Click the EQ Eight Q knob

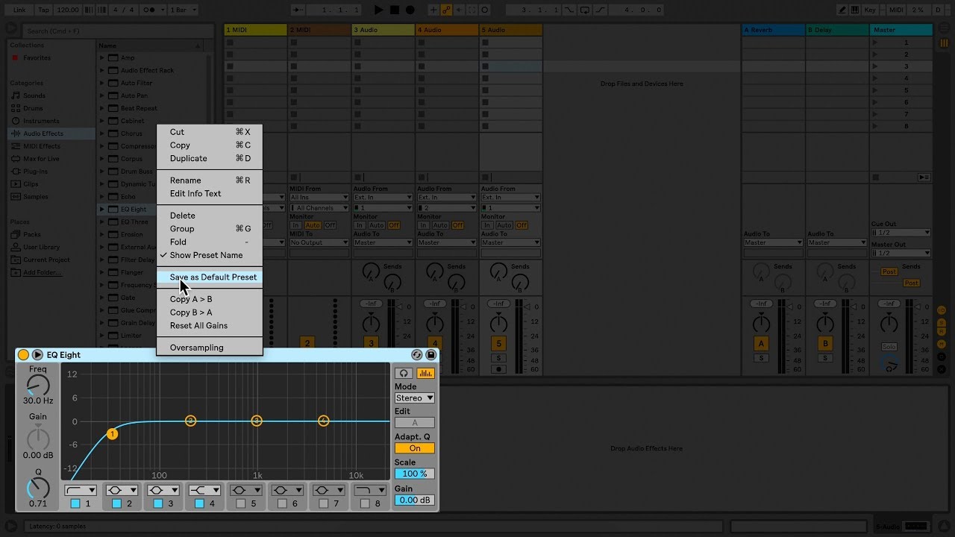tap(37, 489)
